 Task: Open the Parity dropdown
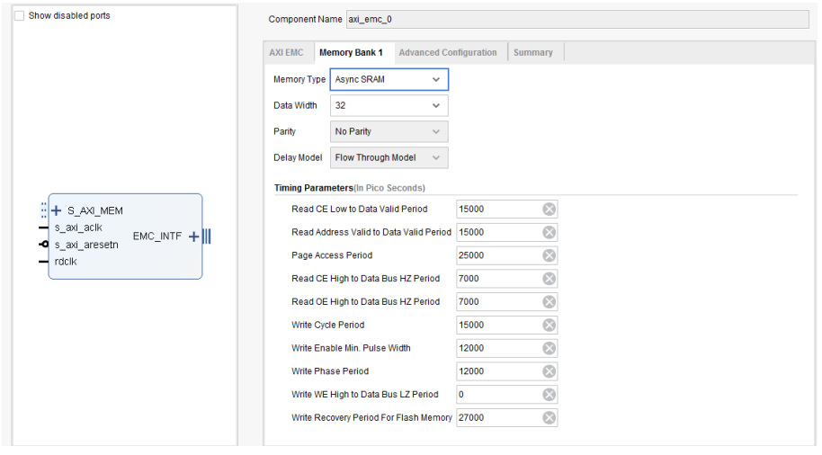click(389, 132)
